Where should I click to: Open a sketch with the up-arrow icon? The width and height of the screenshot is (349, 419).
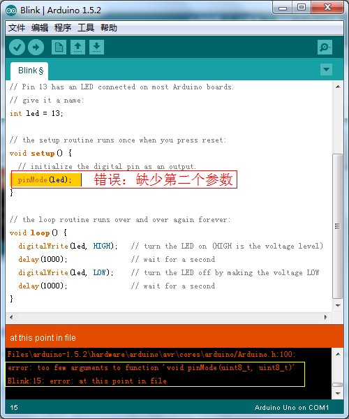click(x=77, y=47)
